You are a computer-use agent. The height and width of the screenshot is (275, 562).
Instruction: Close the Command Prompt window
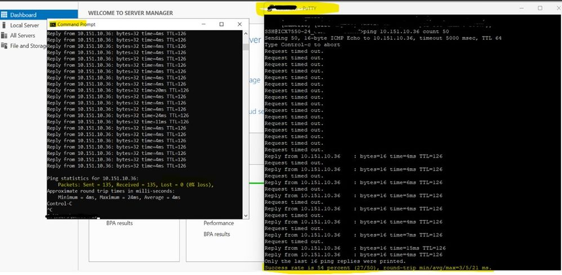240,24
